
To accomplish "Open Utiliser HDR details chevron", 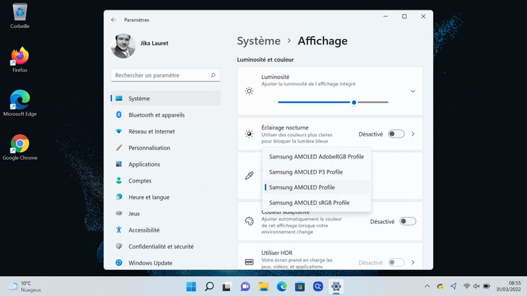I will tap(413, 262).
